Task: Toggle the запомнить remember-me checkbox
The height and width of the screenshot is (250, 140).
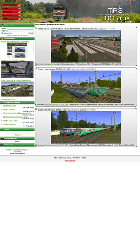Action: pyautogui.click(x=2, y=33)
